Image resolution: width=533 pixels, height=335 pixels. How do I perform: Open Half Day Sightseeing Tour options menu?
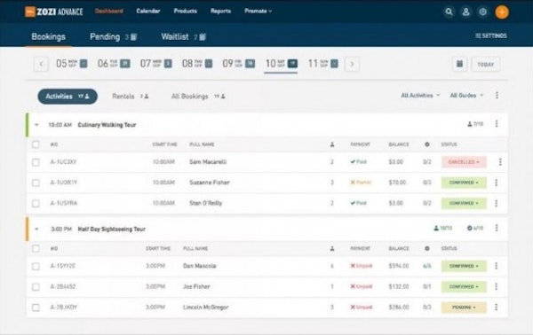(x=497, y=228)
